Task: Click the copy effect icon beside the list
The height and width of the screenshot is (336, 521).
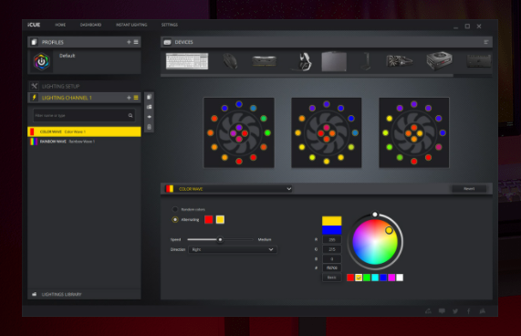Action: (x=150, y=97)
